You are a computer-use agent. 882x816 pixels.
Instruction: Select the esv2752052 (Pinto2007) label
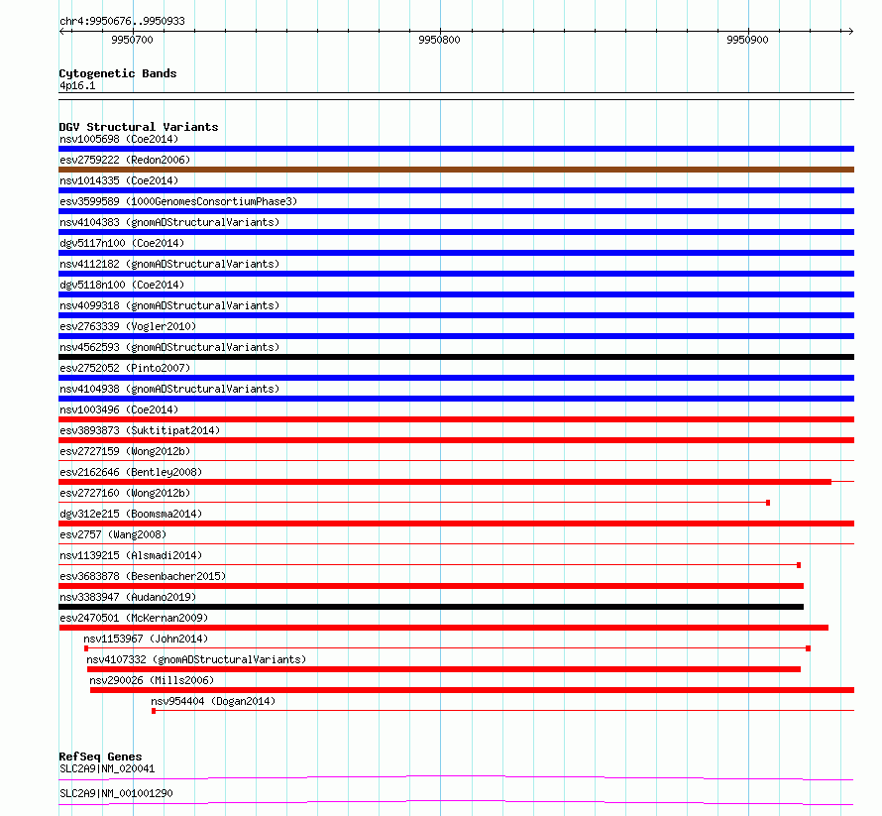125,368
